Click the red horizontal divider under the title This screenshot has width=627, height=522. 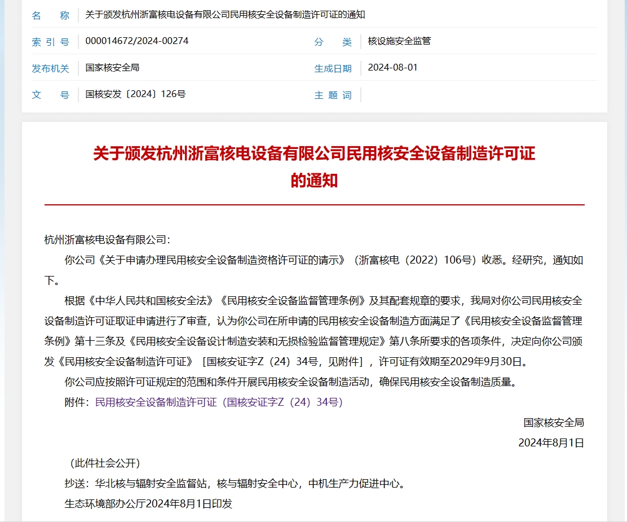click(313, 203)
